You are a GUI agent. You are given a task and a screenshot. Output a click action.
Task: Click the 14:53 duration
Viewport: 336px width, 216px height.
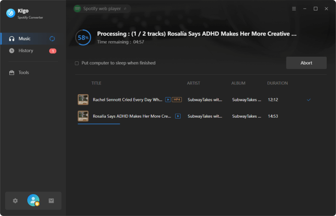(x=273, y=116)
